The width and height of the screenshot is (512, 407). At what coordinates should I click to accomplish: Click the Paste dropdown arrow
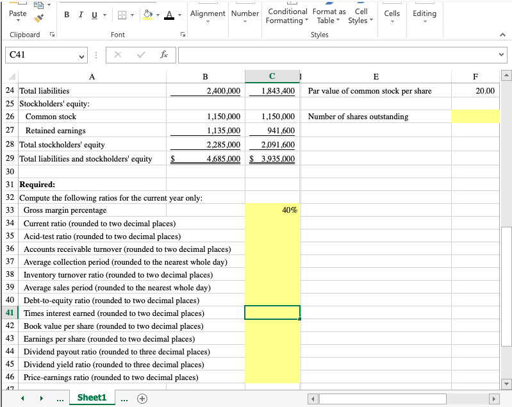pos(18,21)
